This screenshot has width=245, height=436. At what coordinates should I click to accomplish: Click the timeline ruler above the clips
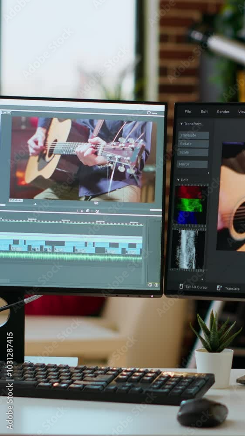[x=71, y=221]
